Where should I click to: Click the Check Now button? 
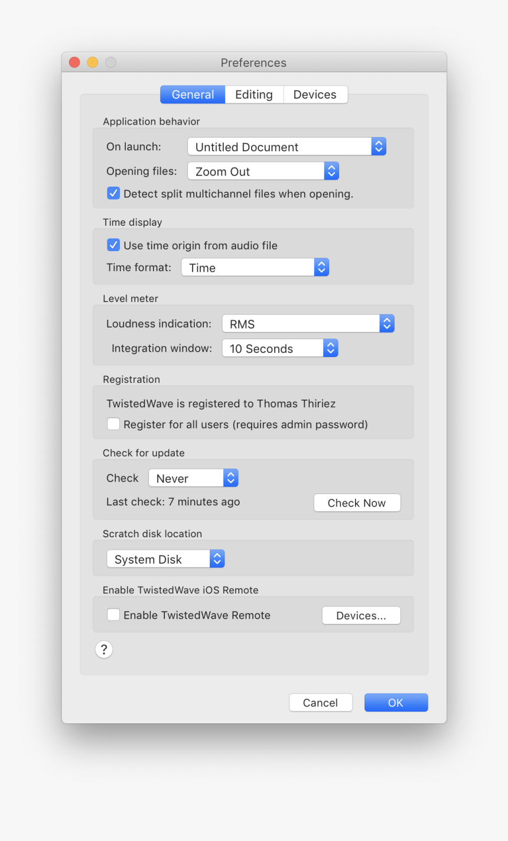coord(357,502)
